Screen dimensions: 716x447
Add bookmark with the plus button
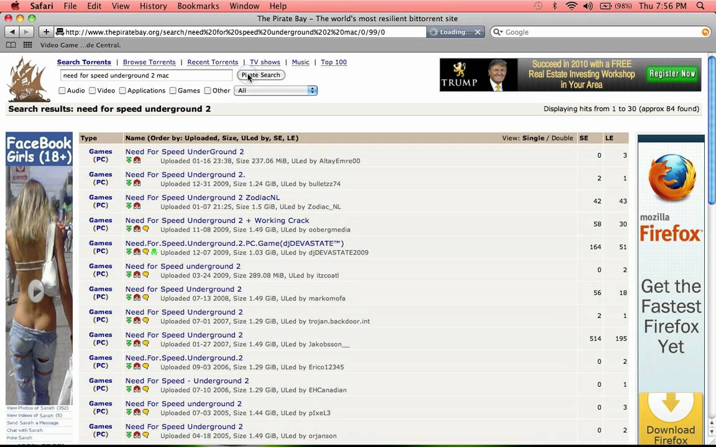point(45,32)
